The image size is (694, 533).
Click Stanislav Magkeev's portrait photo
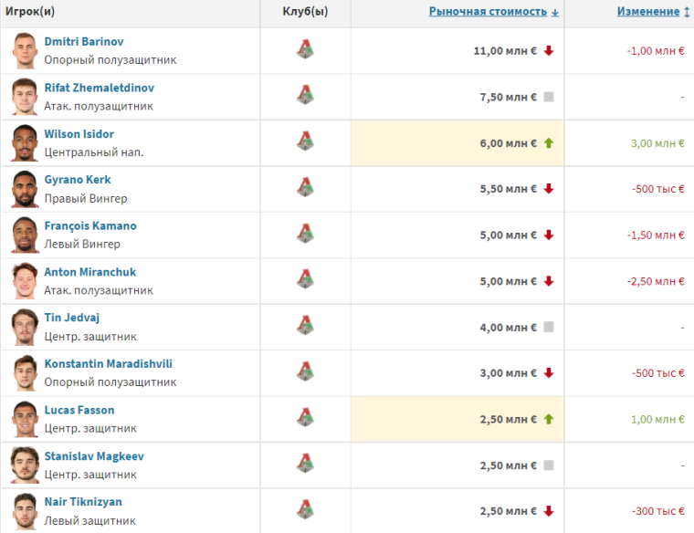(x=24, y=465)
